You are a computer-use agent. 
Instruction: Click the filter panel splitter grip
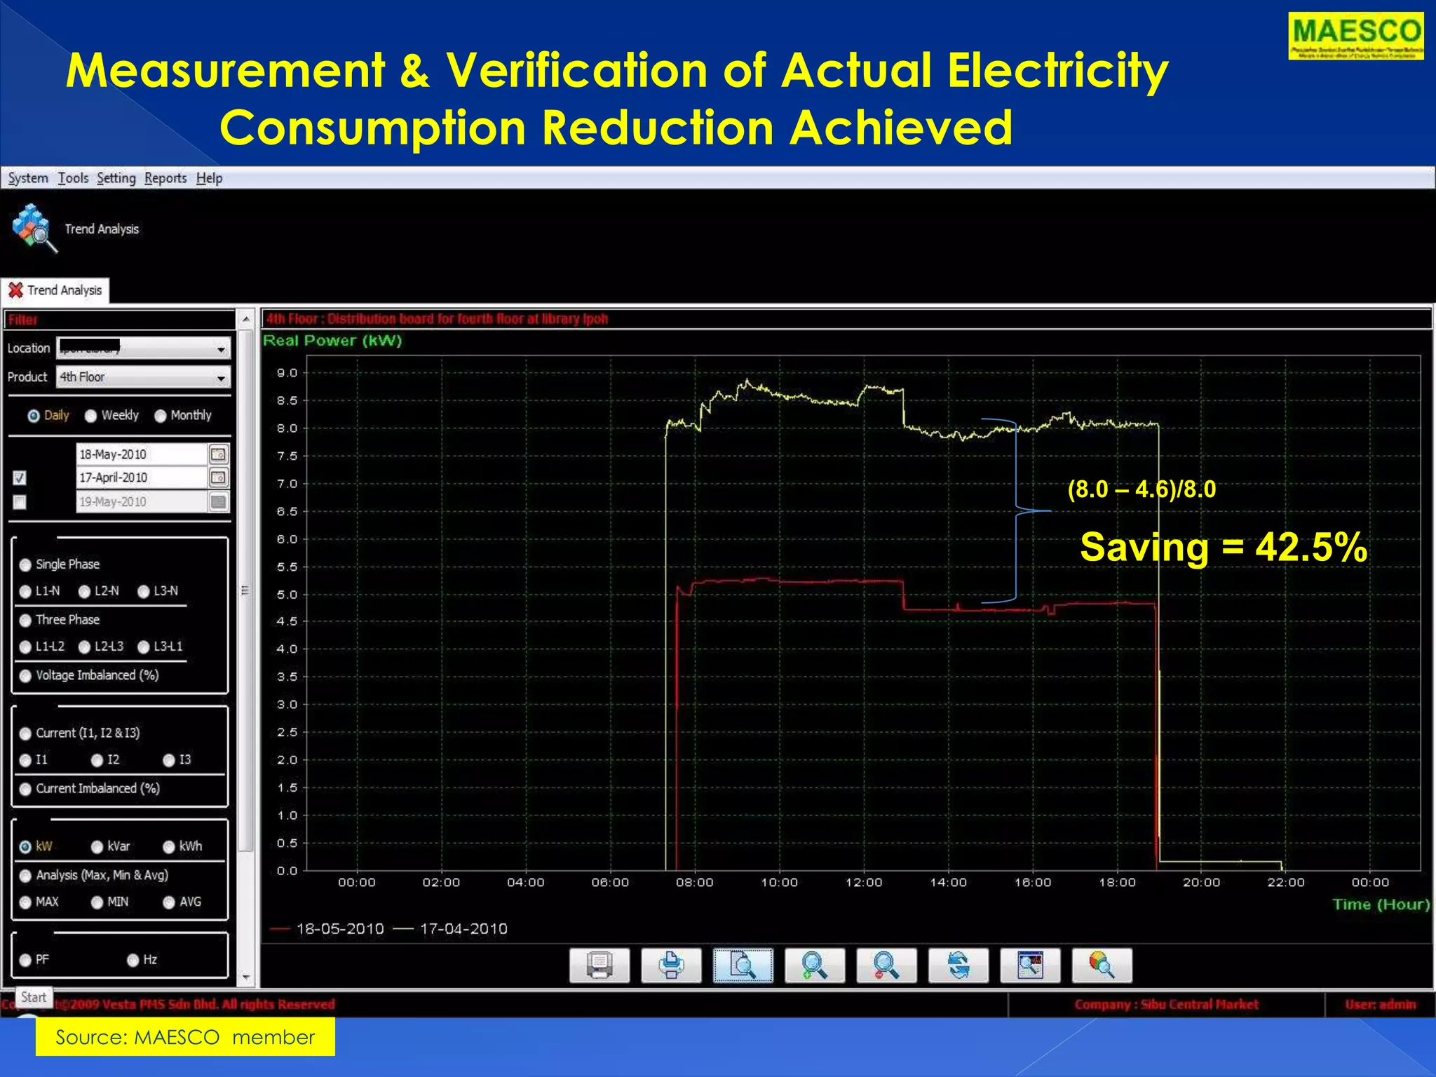245,590
